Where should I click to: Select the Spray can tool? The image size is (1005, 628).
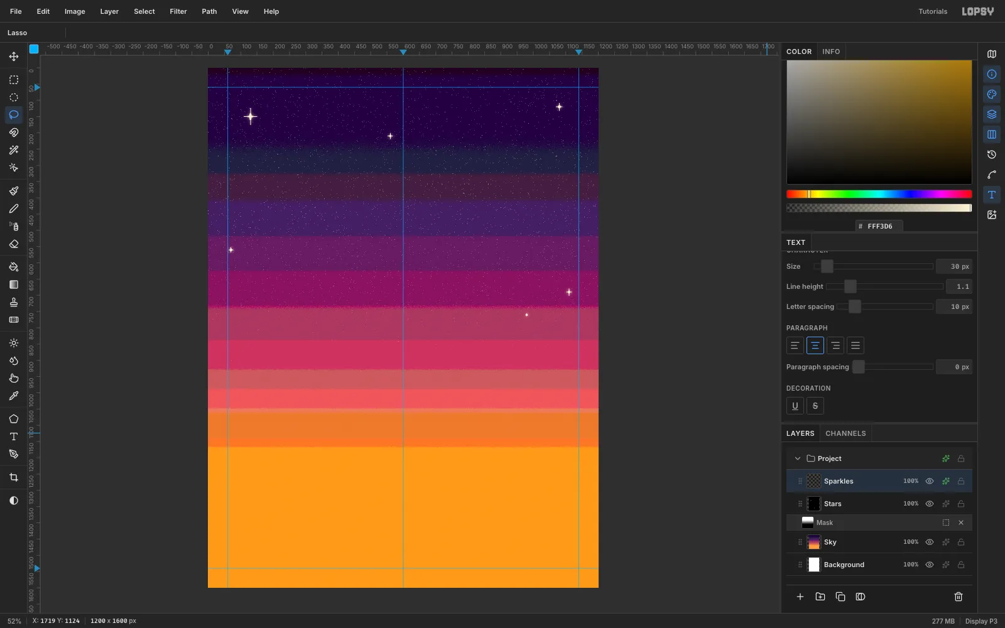(x=14, y=226)
